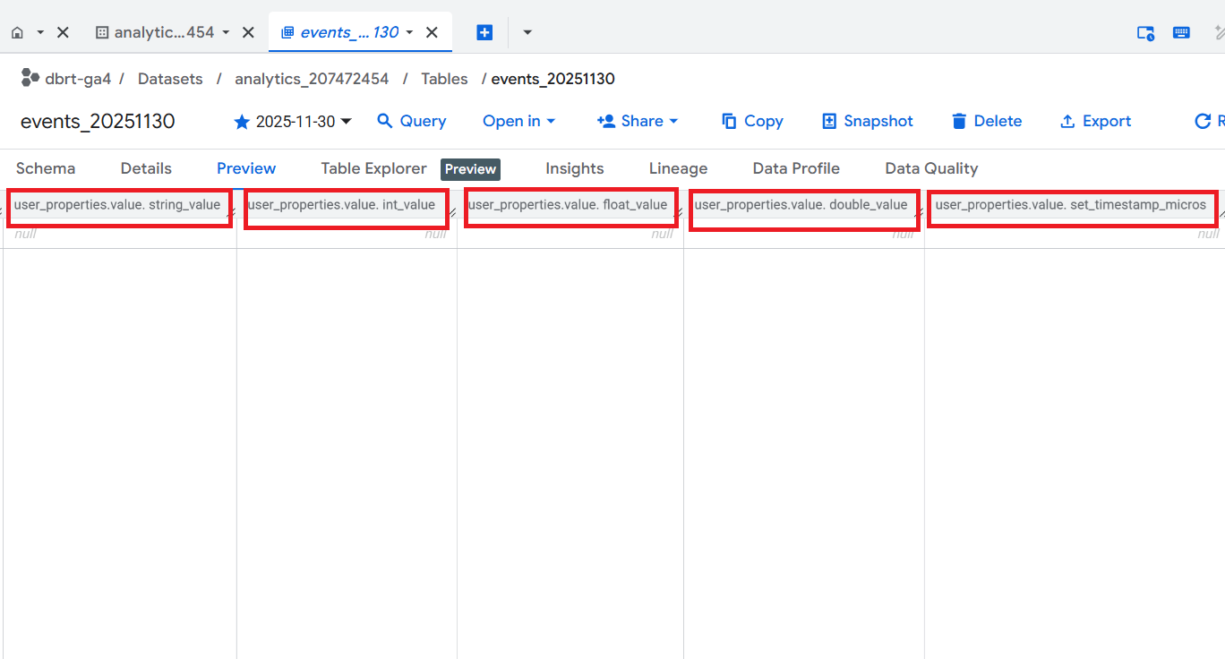Open the Table Explorer tab

click(x=373, y=168)
